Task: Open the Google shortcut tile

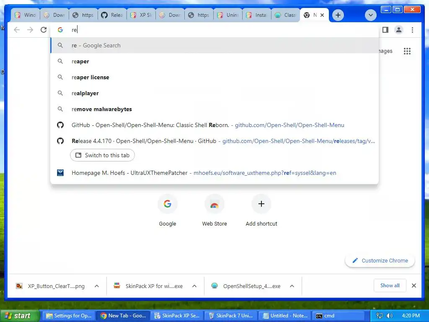Action: (168, 210)
